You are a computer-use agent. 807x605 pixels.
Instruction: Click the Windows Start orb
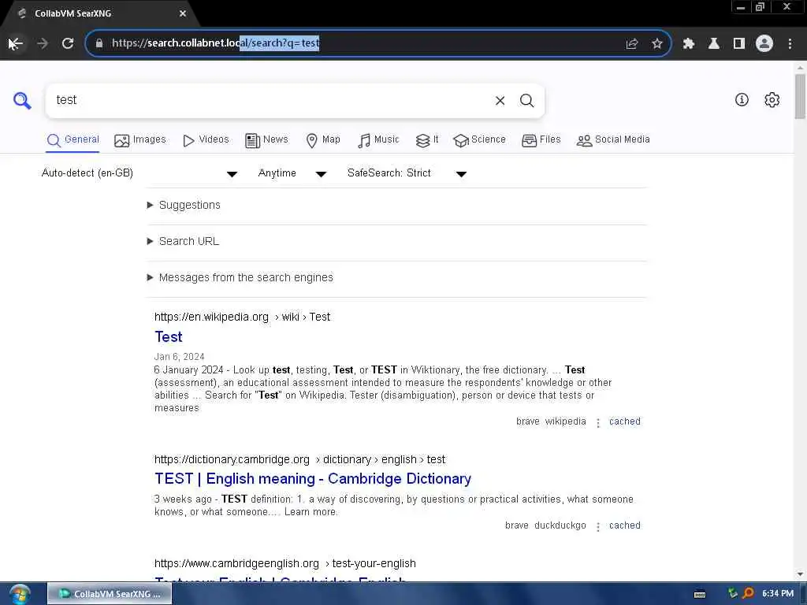click(20, 595)
